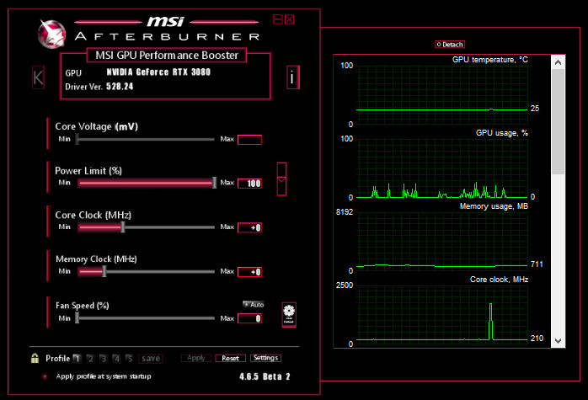Click the version text 4.6.5 Beta 2
This screenshot has width=588, height=400.
pyautogui.click(x=265, y=376)
